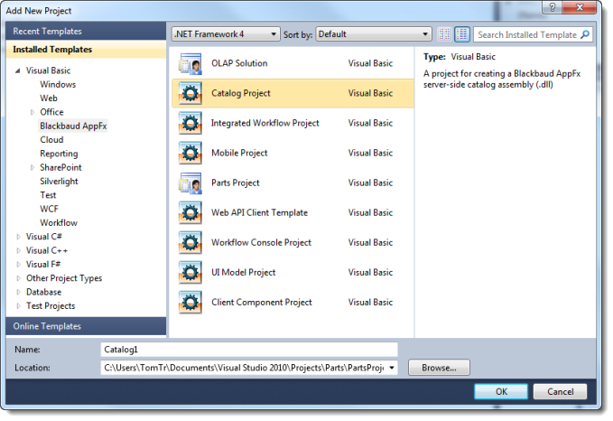The height and width of the screenshot is (421, 613).
Task: Open the .NET Framework 4 dropdown
Action: (x=226, y=34)
